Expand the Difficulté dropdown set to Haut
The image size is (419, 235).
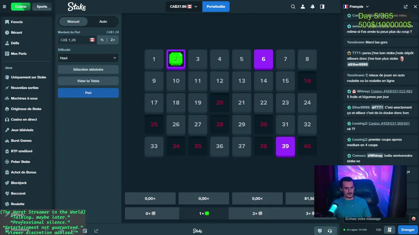[x=88, y=58]
